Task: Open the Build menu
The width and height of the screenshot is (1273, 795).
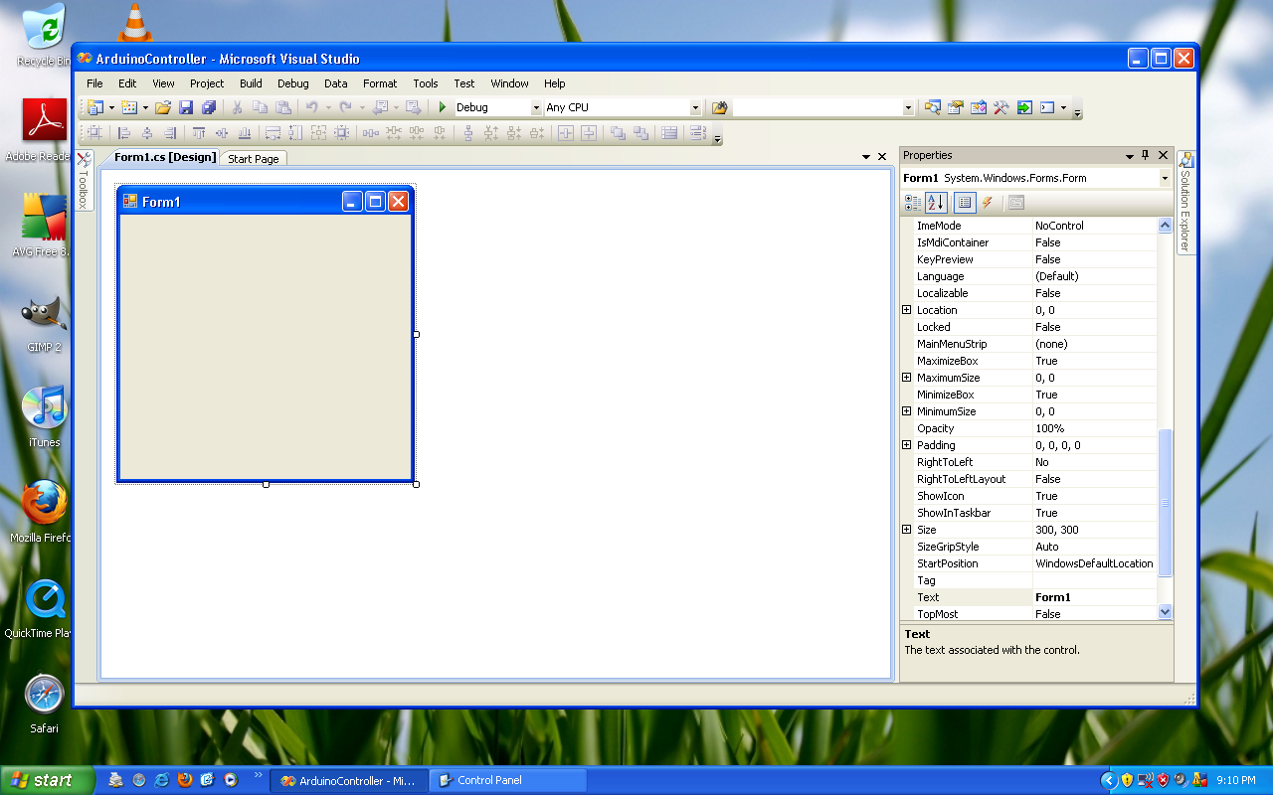Action: (251, 83)
